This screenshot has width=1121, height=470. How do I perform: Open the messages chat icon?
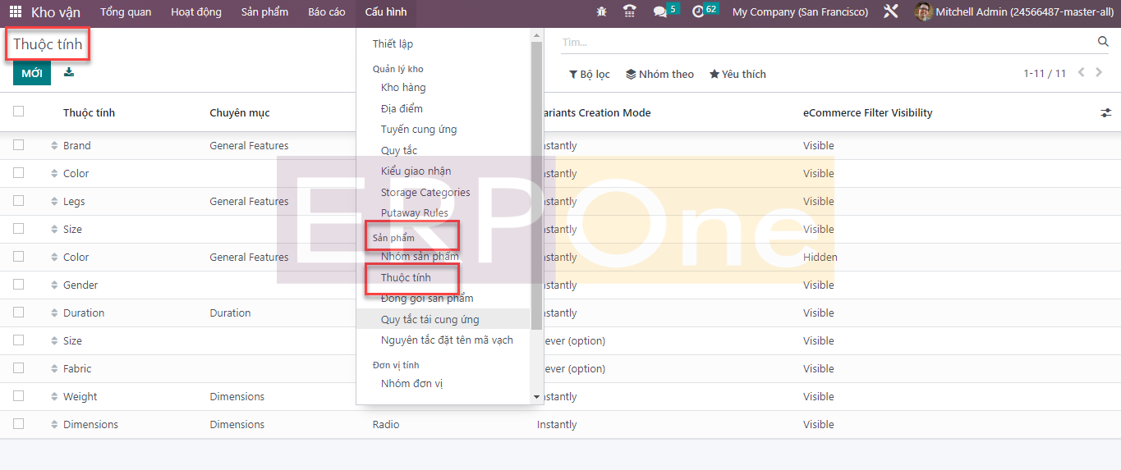(x=659, y=12)
